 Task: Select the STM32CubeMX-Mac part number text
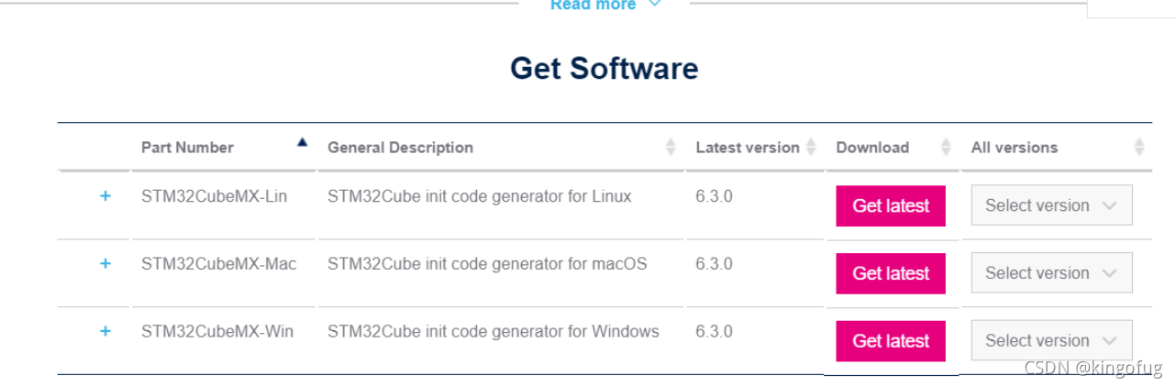tap(219, 264)
